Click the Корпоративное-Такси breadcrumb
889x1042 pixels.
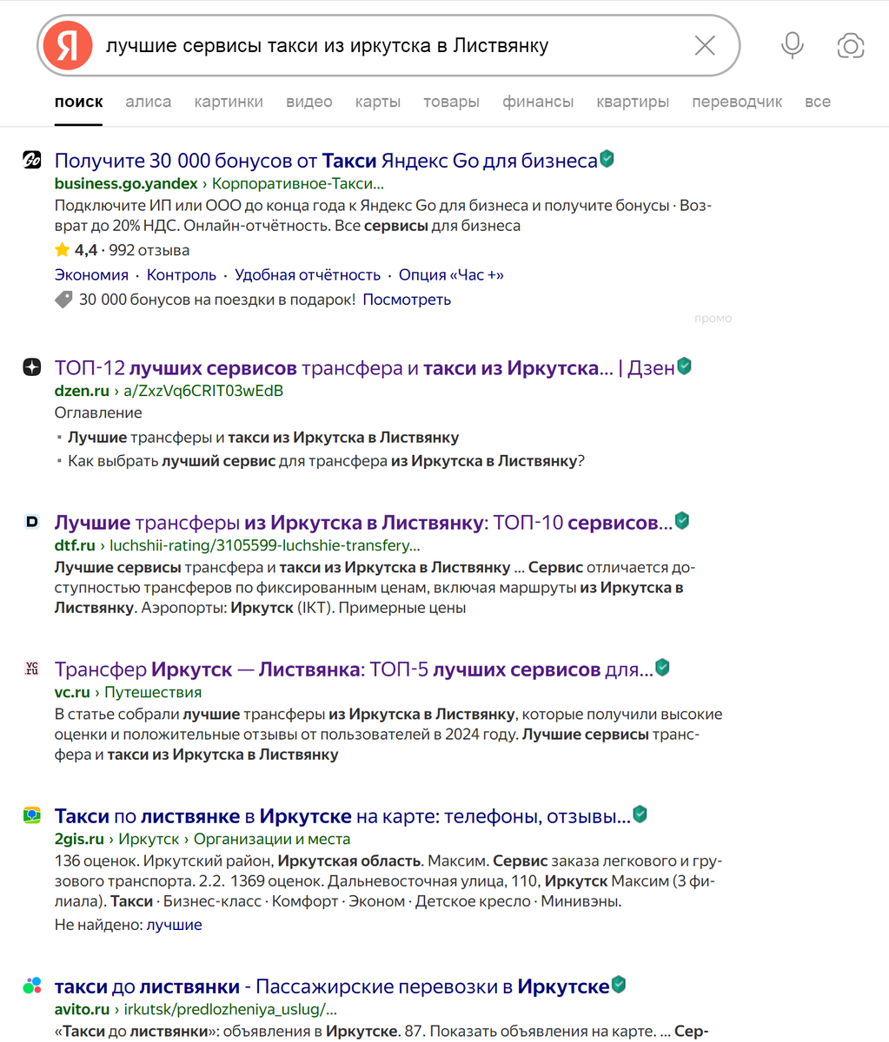tap(298, 183)
